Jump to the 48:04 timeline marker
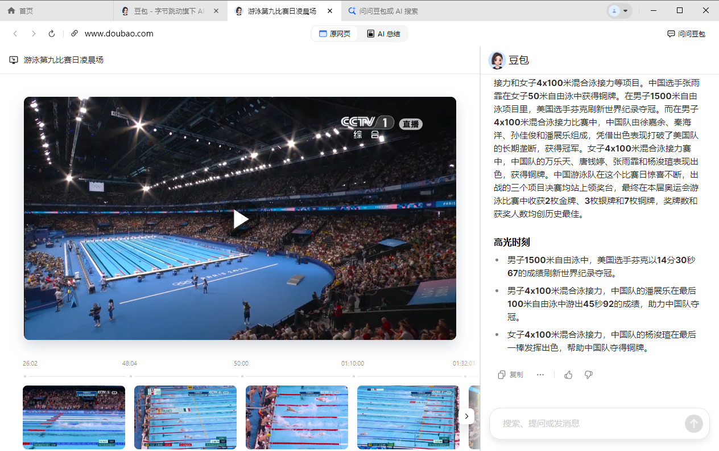This screenshot has width=719, height=451. [x=130, y=363]
